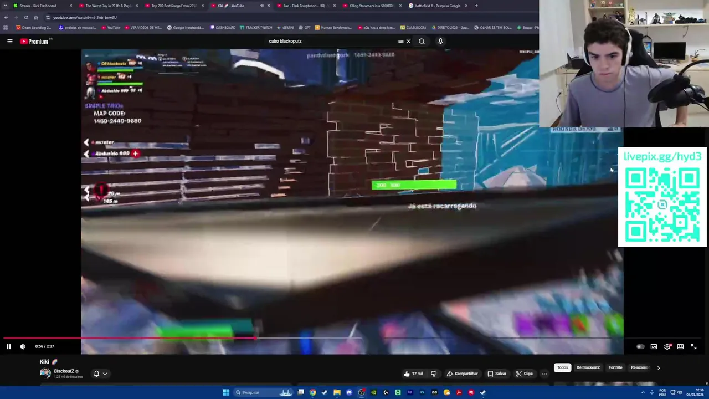Image resolution: width=709 pixels, height=399 pixels.
Task: Open volume control in system tray
Action: 679,392
